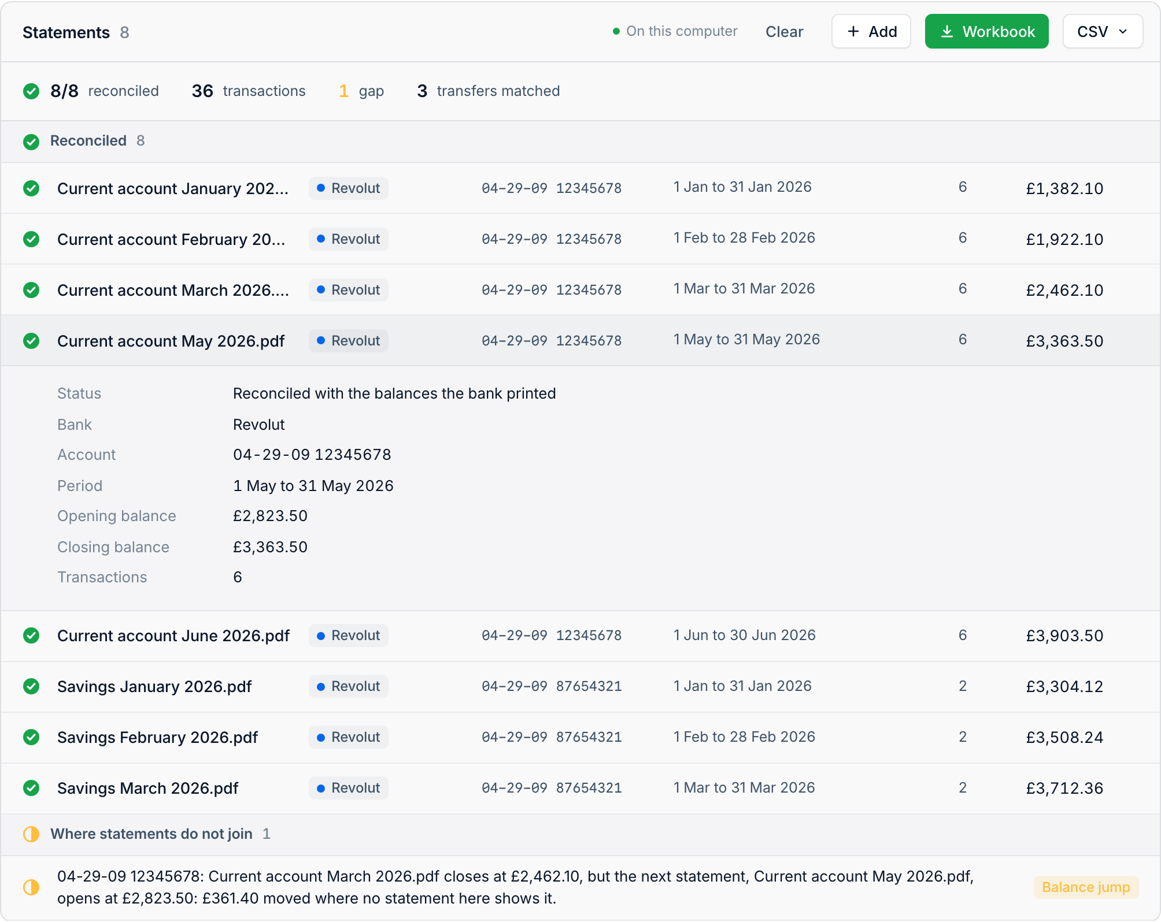
Task: Click the Period value 1 May to 31 May 2026 in details
Action: tap(313, 486)
